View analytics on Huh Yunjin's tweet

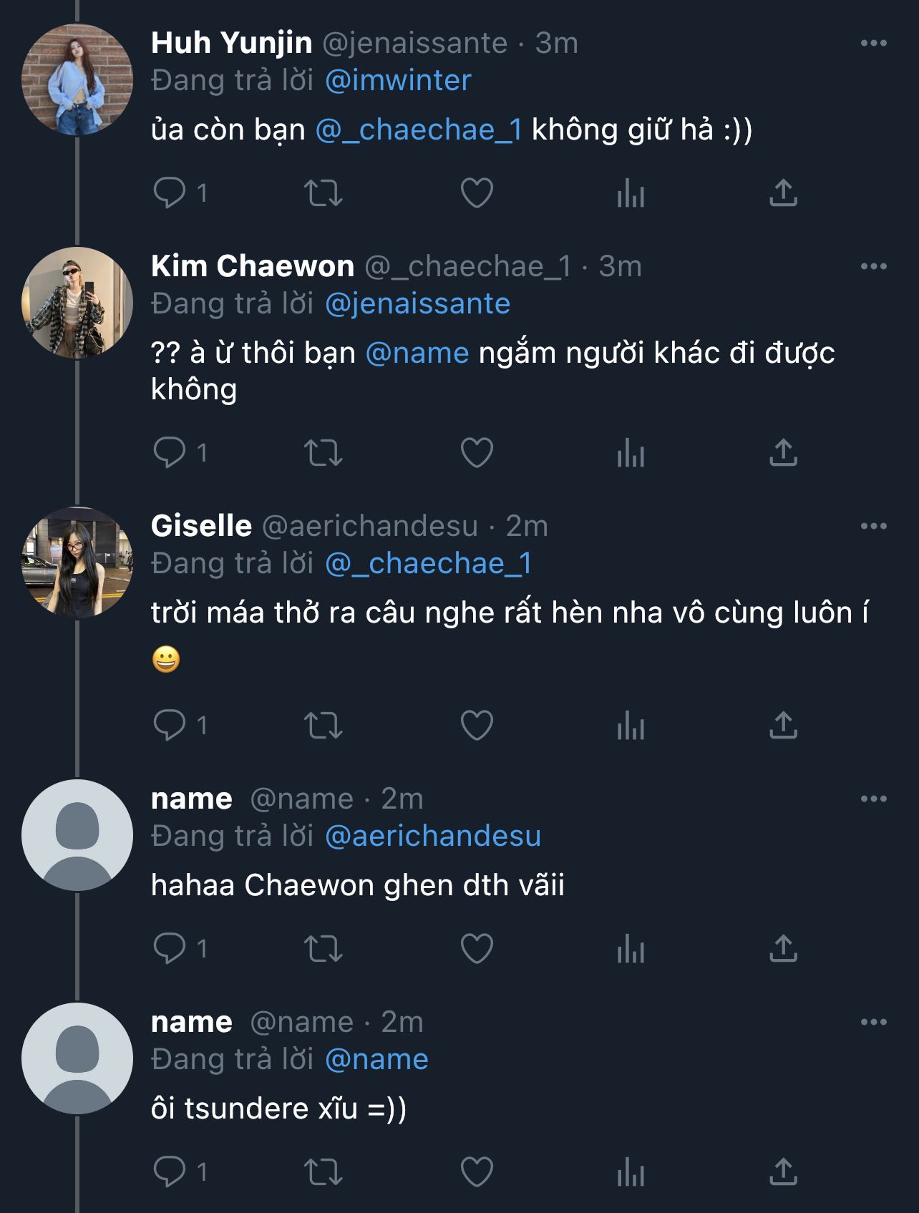tap(631, 193)
